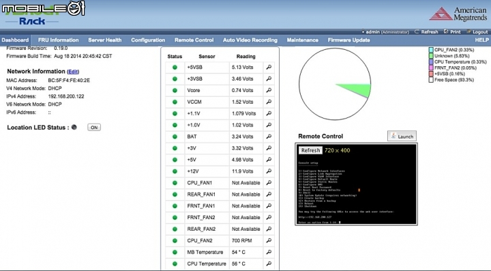Click Logout in the top bar
The width and height of the screenshot is (491, 271).
tap(477, 32)
